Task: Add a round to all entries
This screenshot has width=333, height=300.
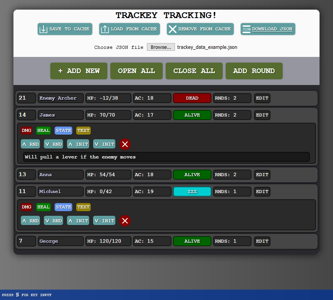Action: click(x=254, y=71)
